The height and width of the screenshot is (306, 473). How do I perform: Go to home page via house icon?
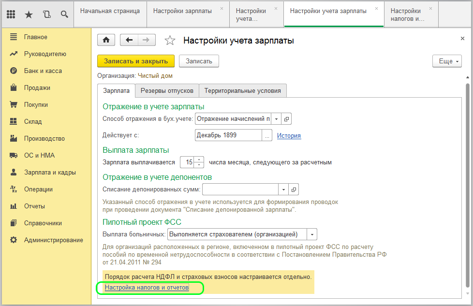tap(106, 41)
